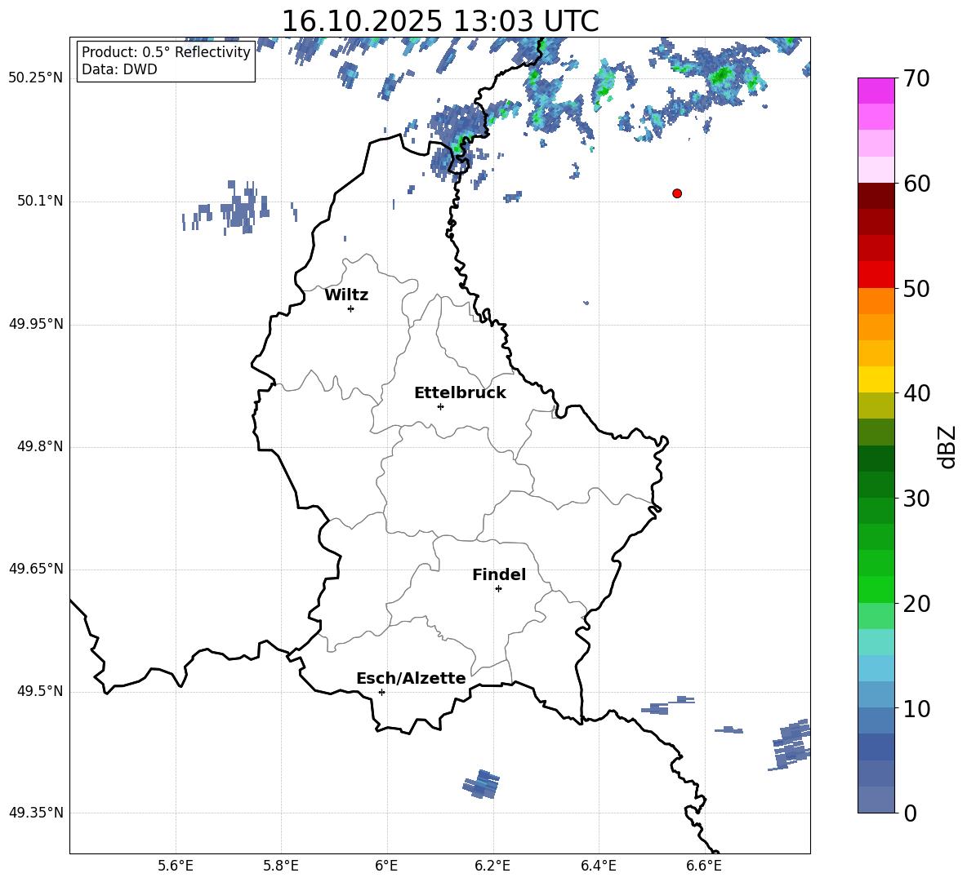Viewport: 967px width, 882px height.
Task: Click the Findel station cross marker
Action: [498, 588]
